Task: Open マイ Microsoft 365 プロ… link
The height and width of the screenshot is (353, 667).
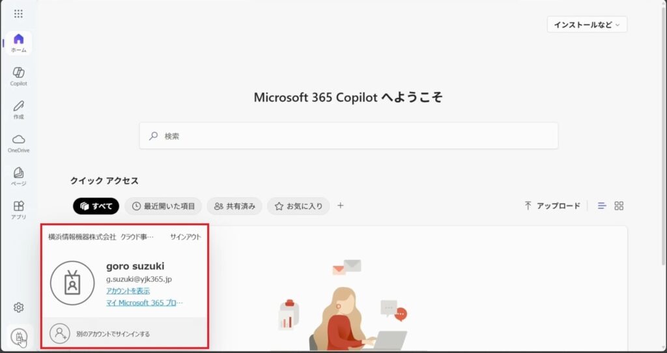Action: pos(144,303)
